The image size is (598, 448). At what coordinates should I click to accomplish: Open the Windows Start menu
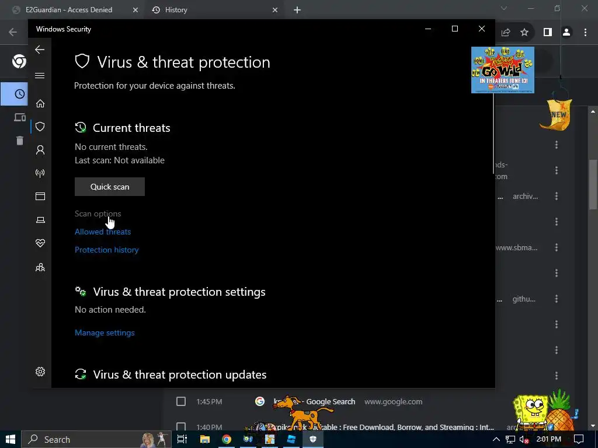pos(11,439)
